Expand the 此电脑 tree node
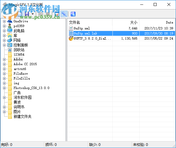 coord(4,31)
